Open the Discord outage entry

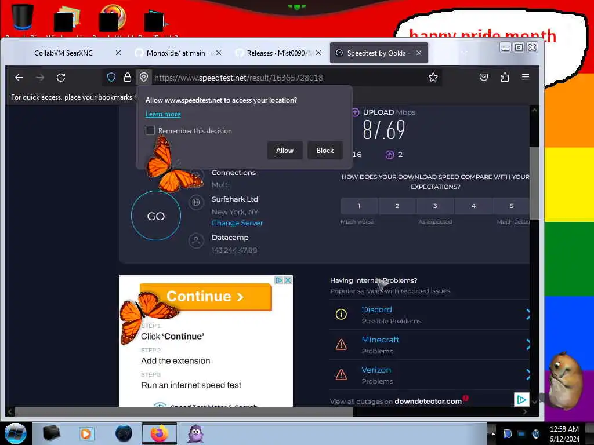click(377, 309)
